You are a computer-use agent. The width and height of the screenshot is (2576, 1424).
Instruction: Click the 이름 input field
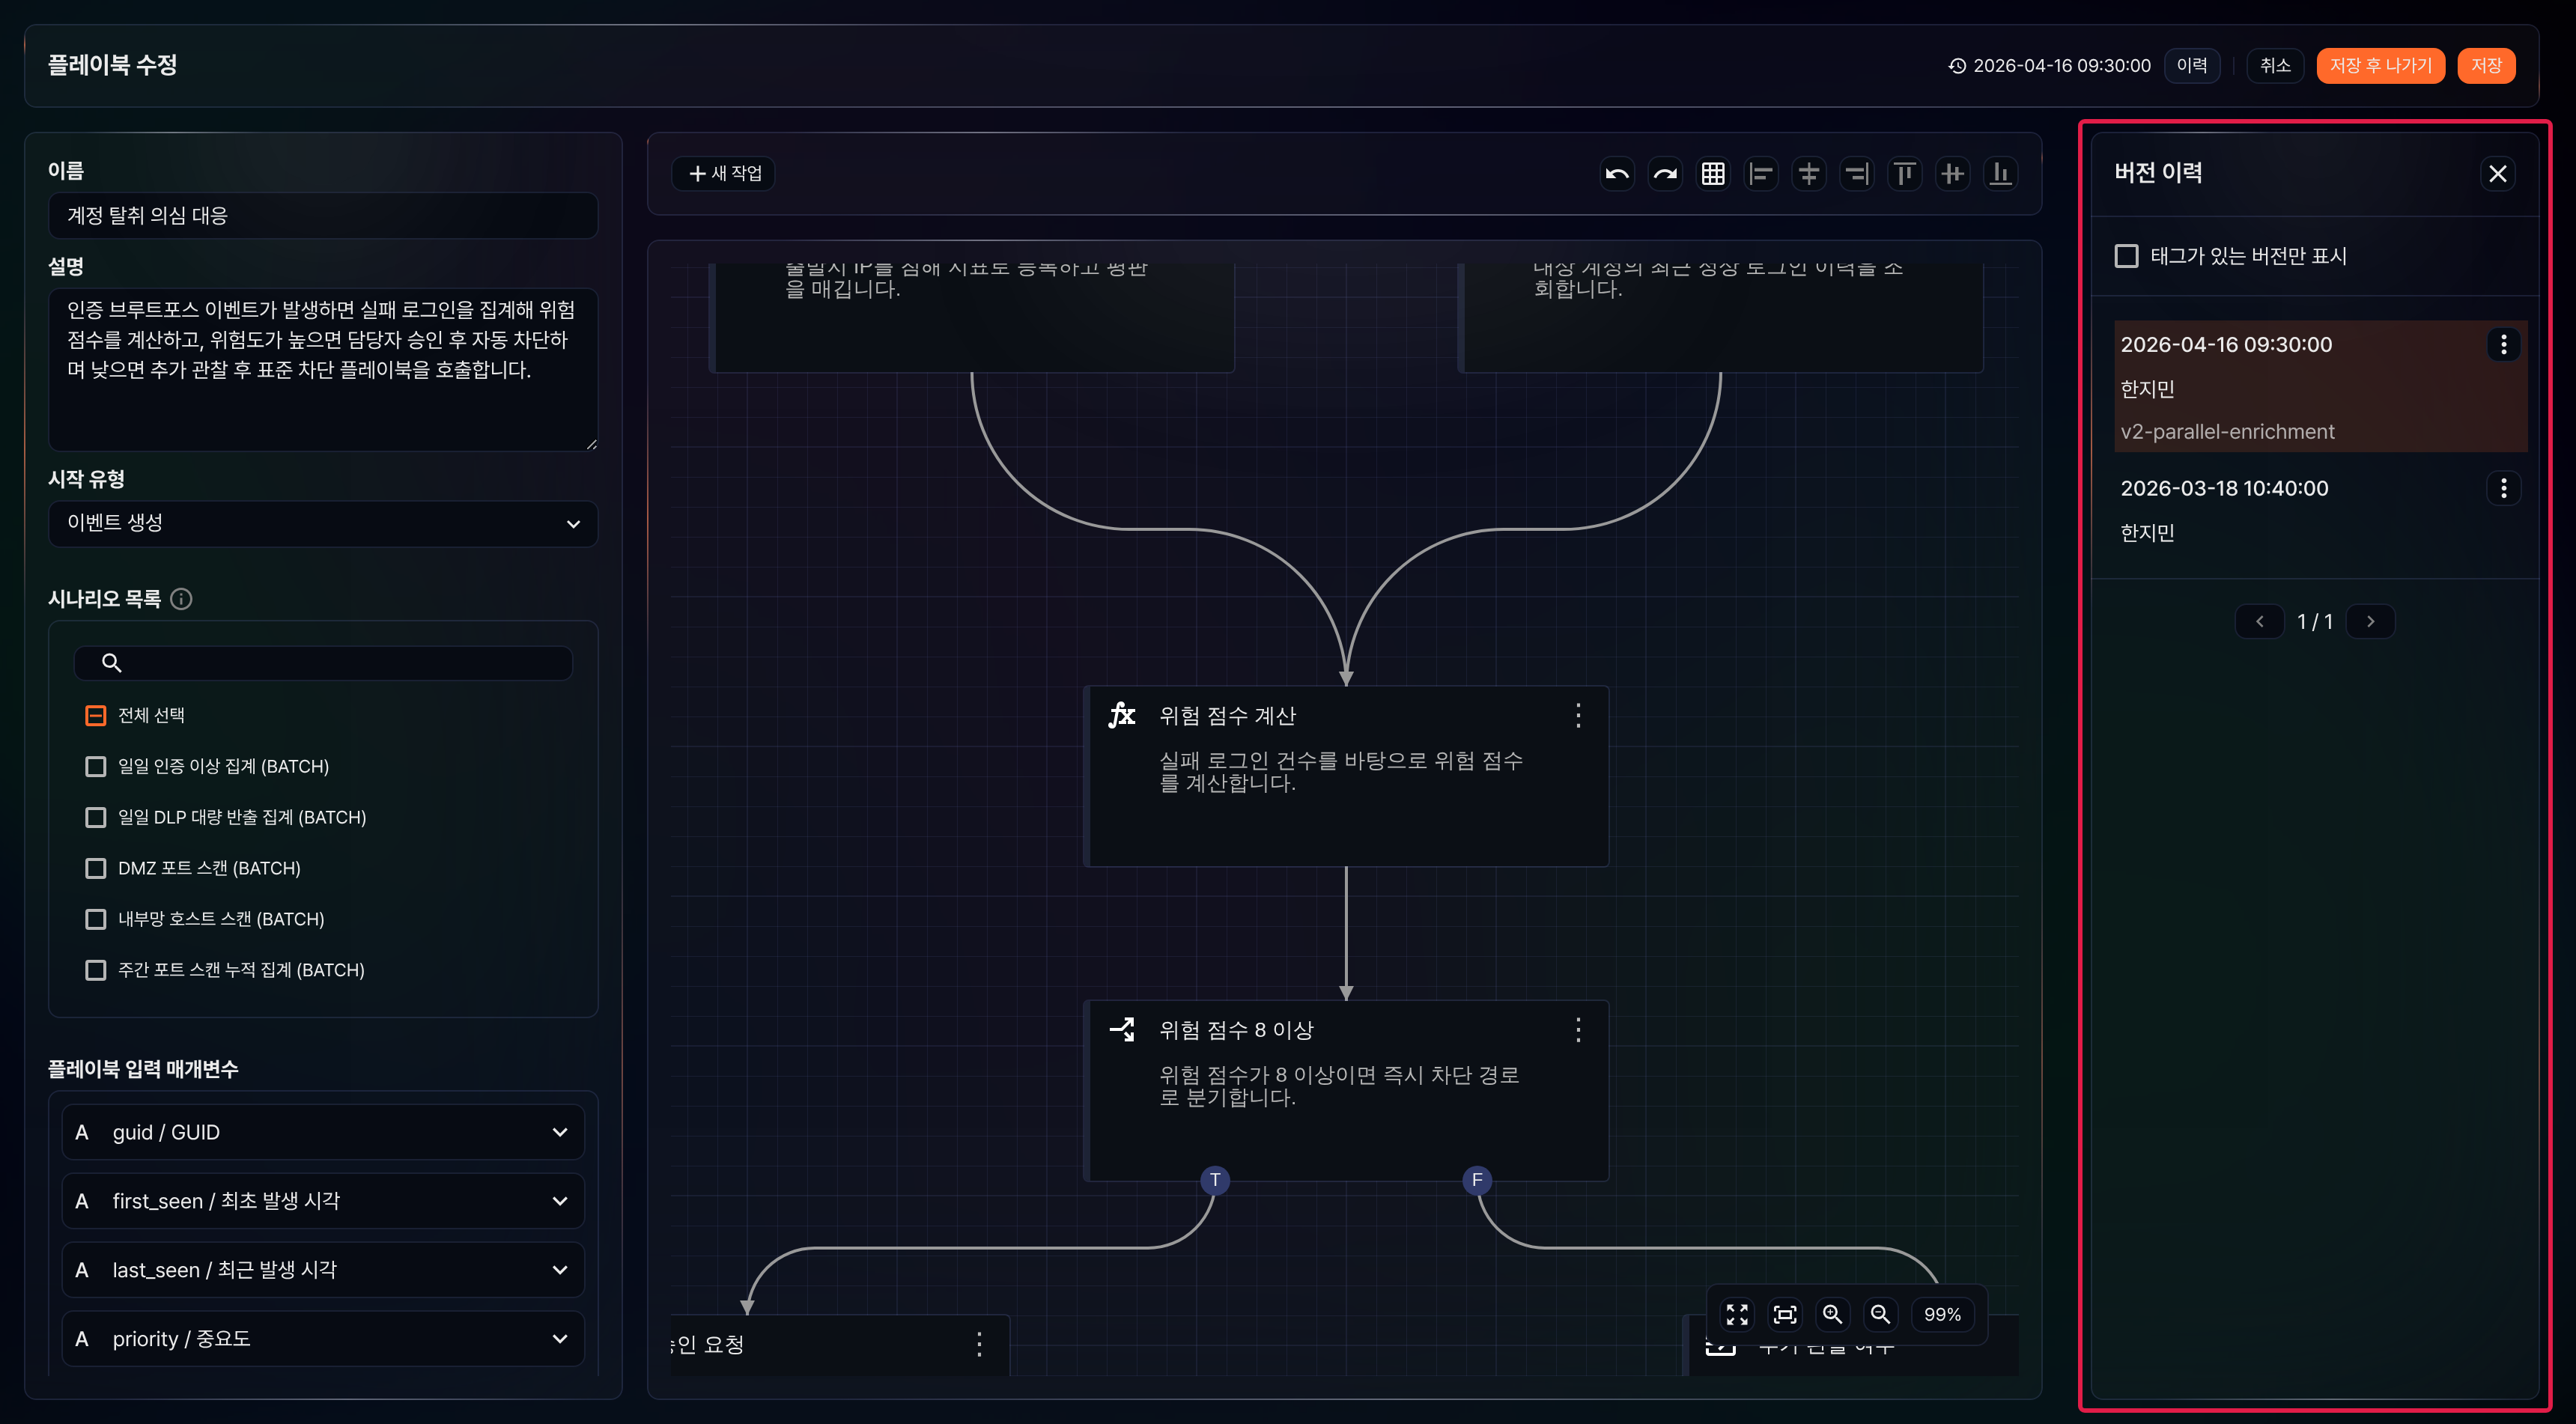323,216
